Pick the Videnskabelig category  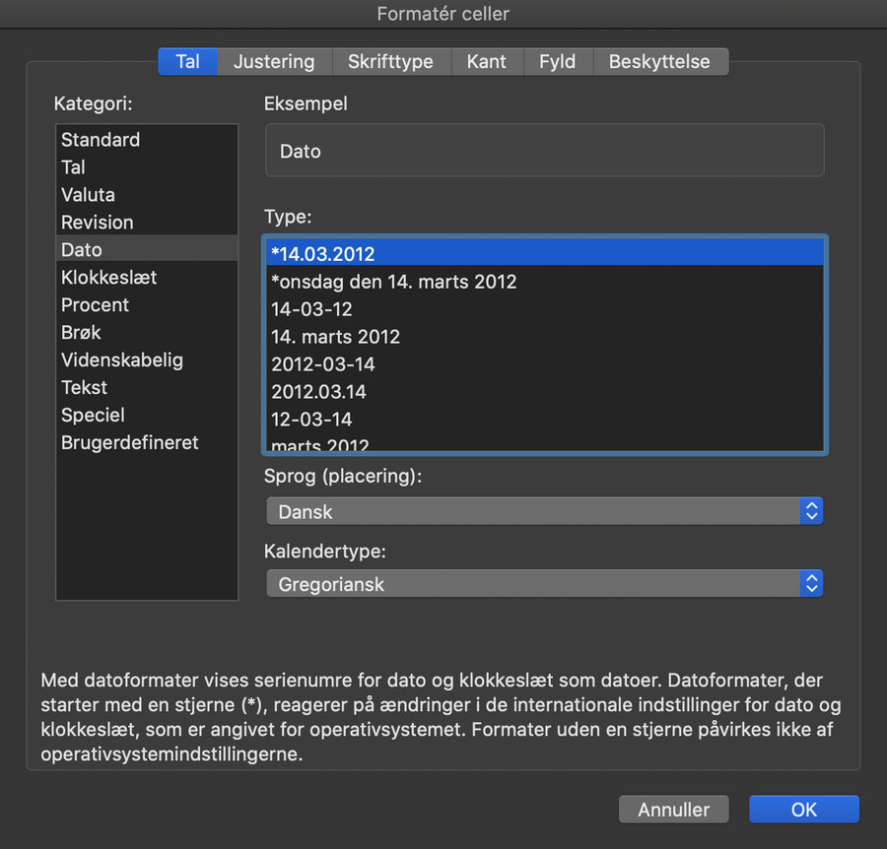pyautogui.click(x=122, y=359)
